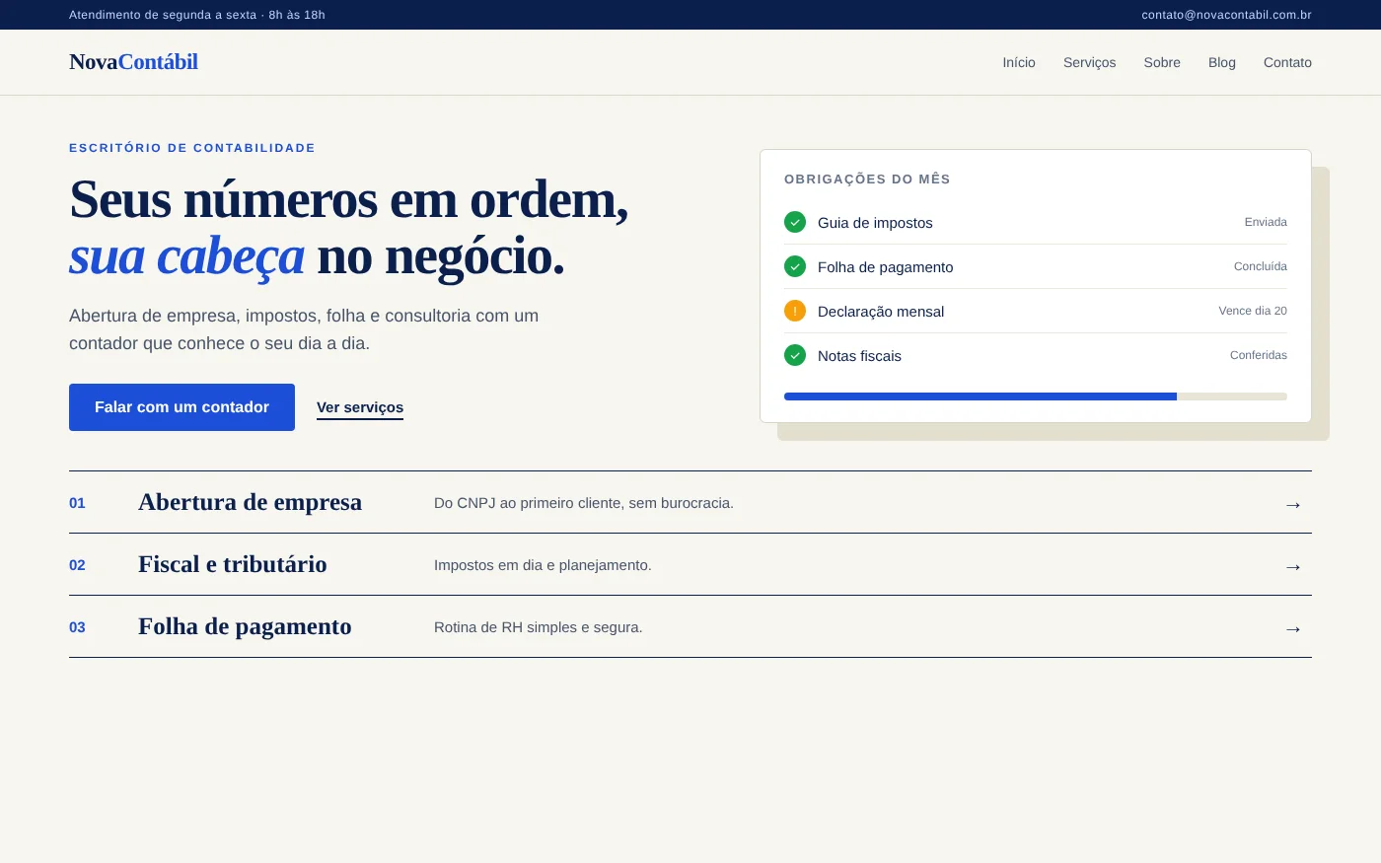Follow the Ver serviços link
The image size is (1381, 863).
[360, 407]
